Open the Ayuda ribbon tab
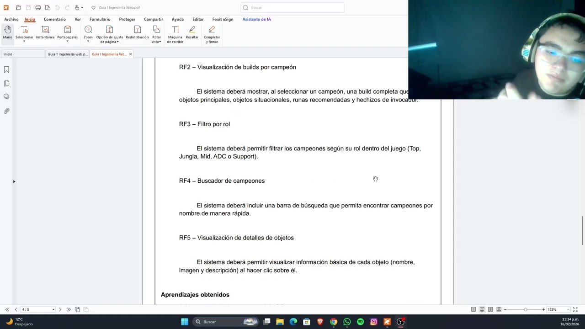Viewport: 585px width, 329px height. click(x=178, y=19)
